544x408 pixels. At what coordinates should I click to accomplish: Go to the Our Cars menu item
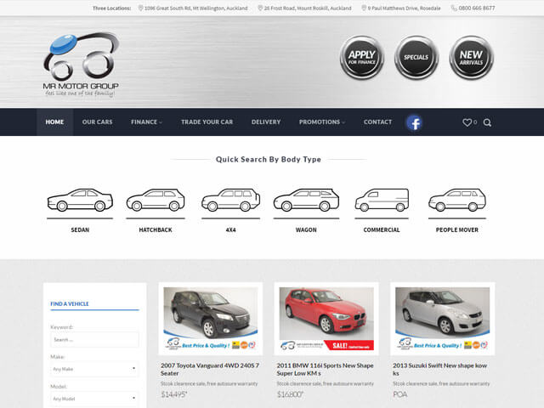(x=97, y=122)
